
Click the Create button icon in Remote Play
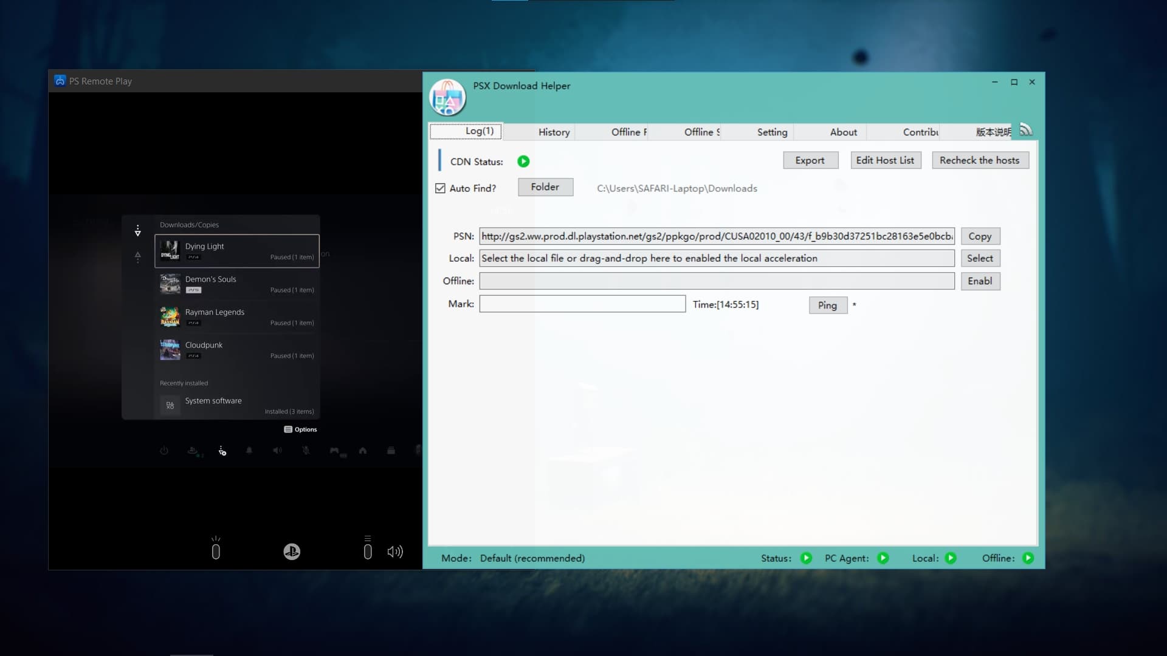216,548
